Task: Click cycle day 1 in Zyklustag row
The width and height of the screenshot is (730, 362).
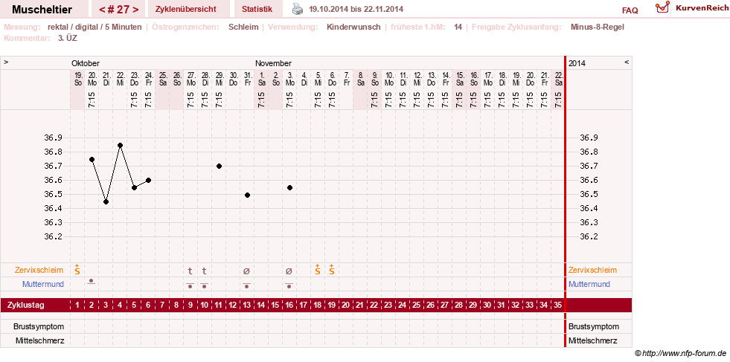Action: pyautogui.click(x=77, y=306)
